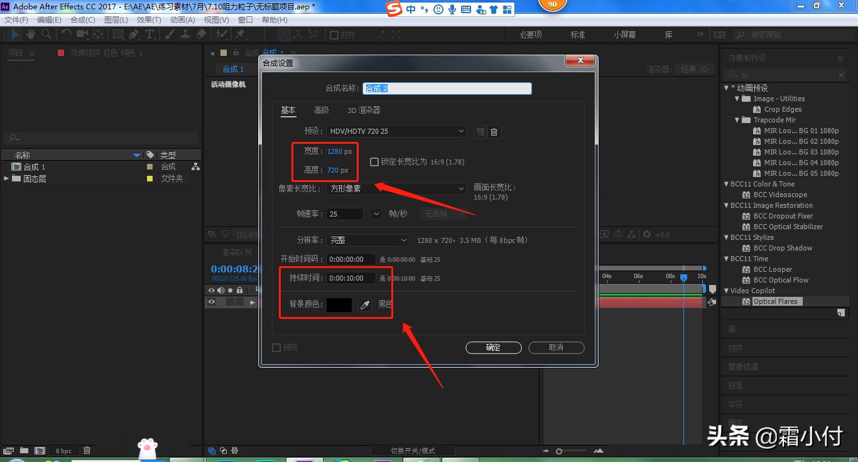858x462 pixels.
Task: Click the background color swatch
Action: click(x=339, y=304)
